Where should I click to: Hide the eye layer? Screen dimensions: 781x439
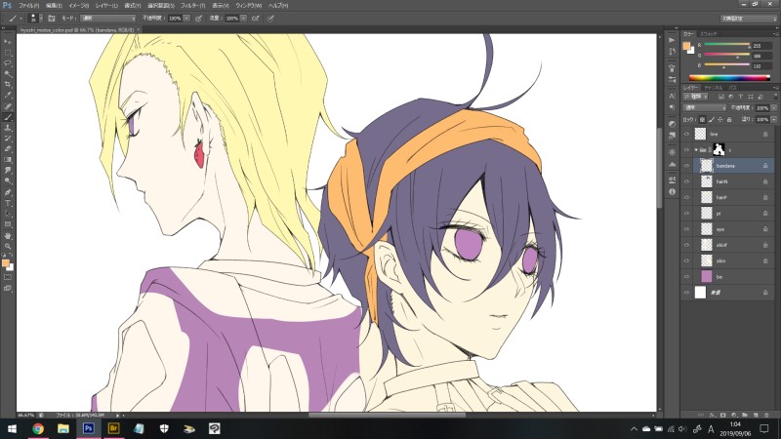pos(686,229)
